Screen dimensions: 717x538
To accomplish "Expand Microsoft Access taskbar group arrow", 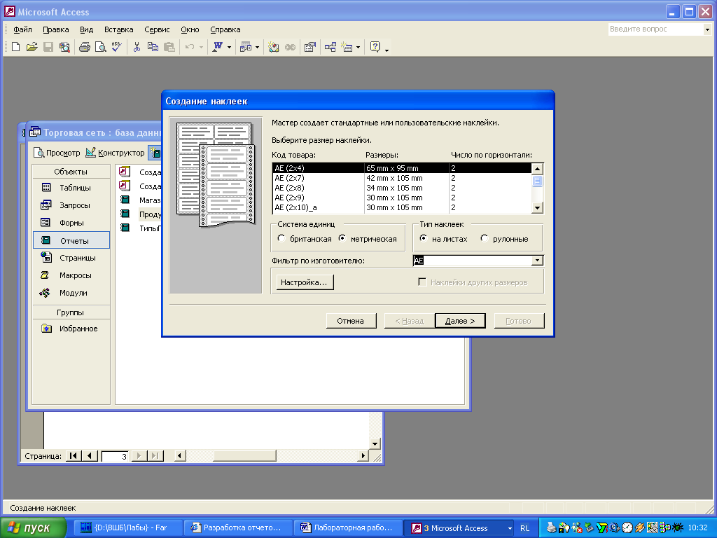I will 510,528.
